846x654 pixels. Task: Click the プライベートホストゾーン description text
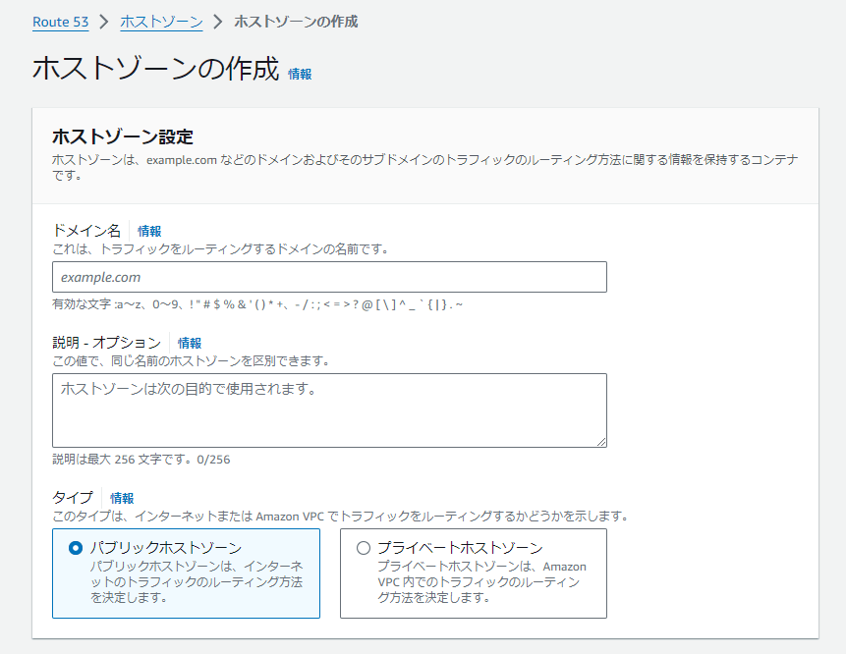(x=481, y=581)
